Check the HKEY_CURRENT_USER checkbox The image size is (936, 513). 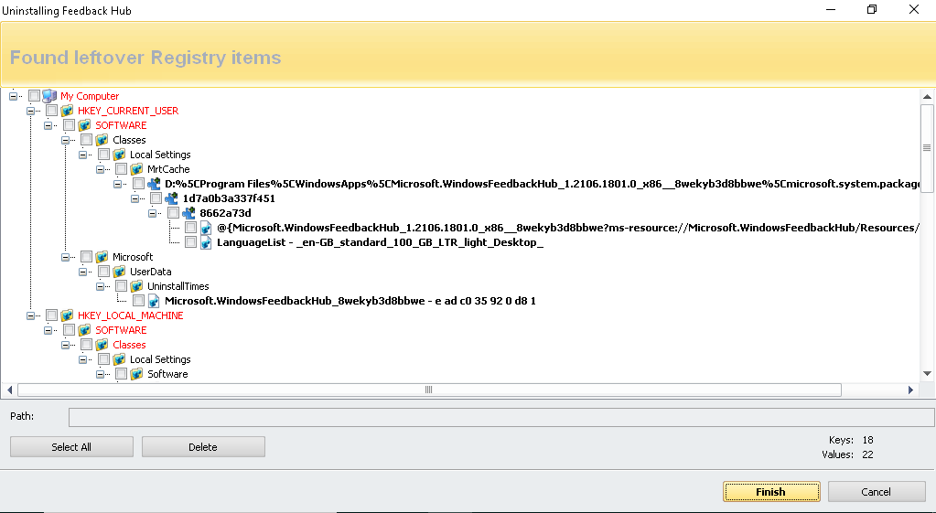[51, 111]
